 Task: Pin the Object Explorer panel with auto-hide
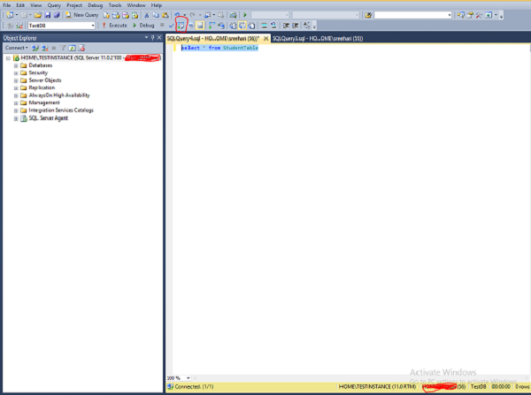point(151,38)
